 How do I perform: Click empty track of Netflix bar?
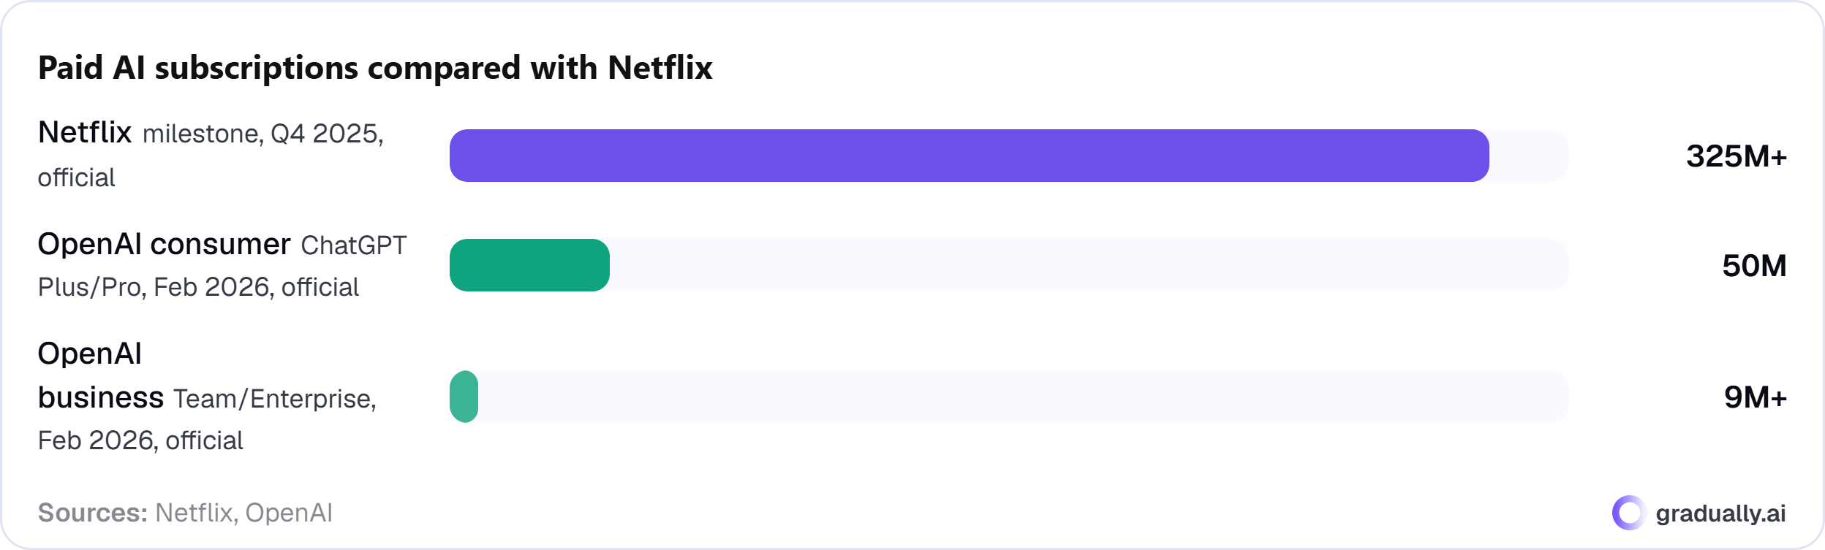[x=1528, y=156]
